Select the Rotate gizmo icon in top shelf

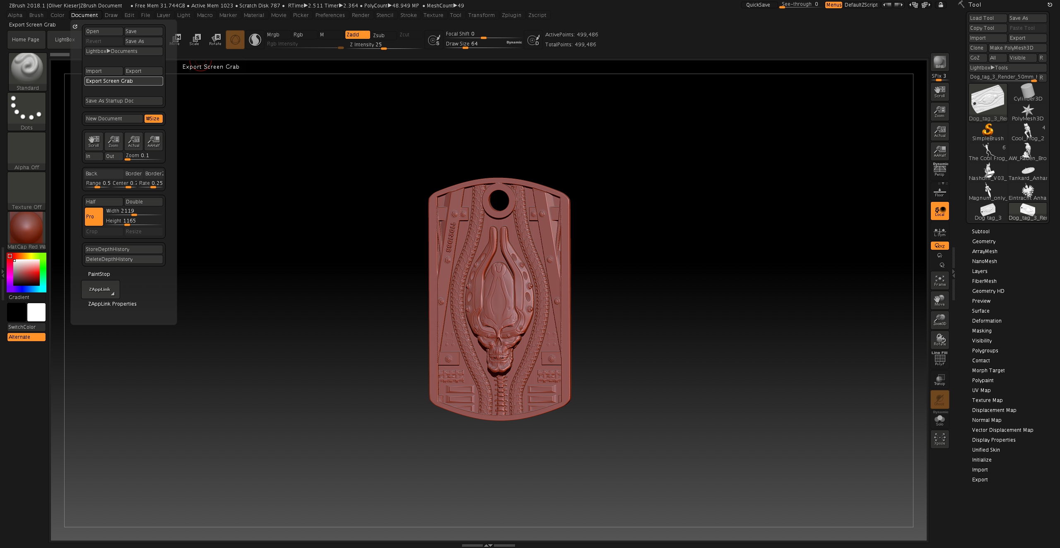click(215, 40)
